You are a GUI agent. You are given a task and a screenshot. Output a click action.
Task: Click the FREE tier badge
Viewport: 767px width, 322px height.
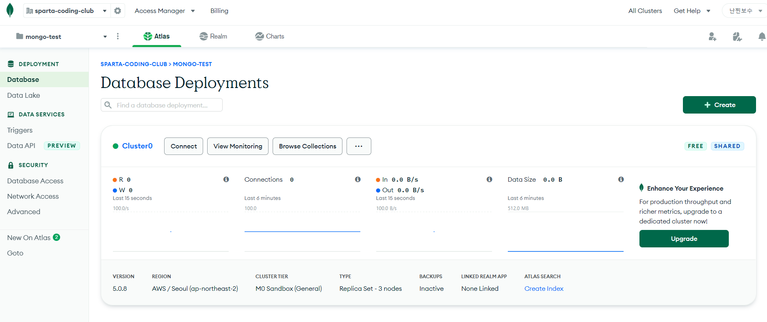pos(695,146)
